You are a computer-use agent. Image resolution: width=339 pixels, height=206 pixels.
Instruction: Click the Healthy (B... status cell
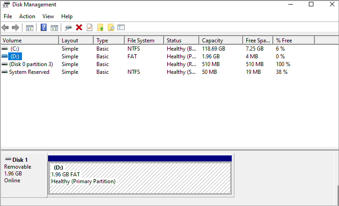pyautogui.click(x=181, y=49)
